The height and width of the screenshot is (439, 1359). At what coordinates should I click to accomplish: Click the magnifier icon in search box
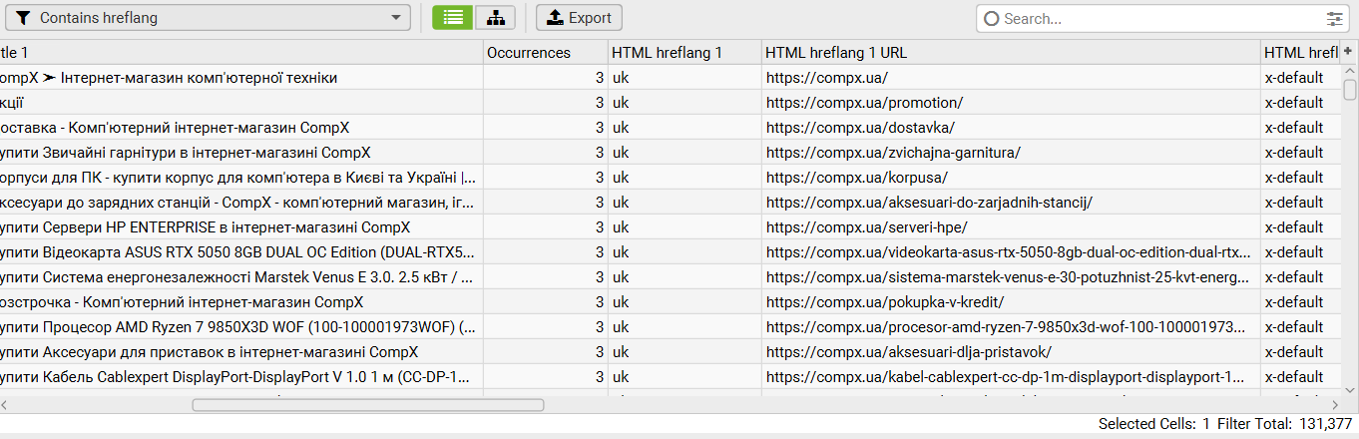click(x=992, y=18)
